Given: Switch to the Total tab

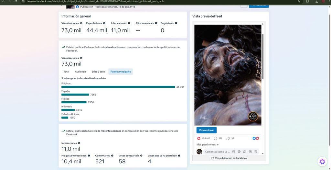Looking at the screenshot, I should pos(66,72).
